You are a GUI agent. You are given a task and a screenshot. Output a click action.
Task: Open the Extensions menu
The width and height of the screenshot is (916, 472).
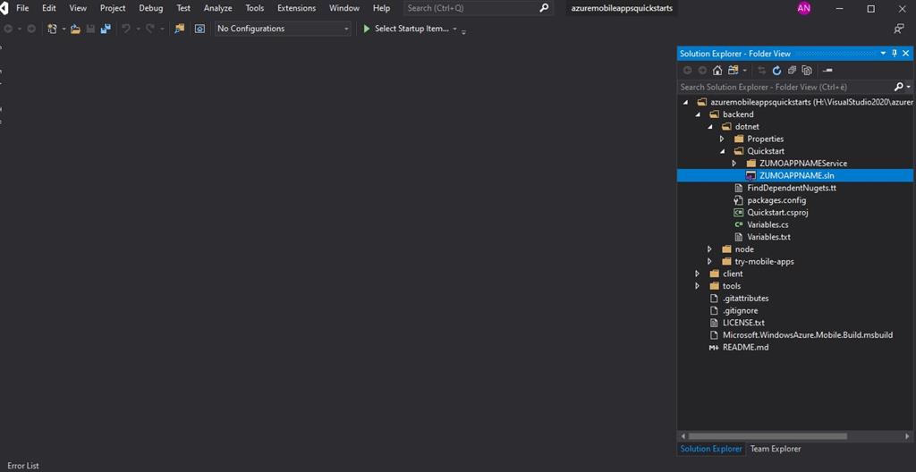point(297,8)
